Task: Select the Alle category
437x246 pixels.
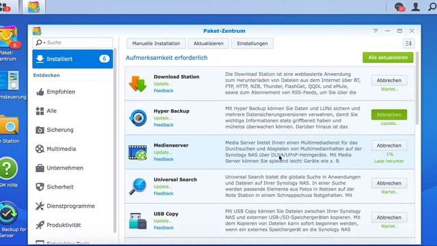Action: pyautogui.click(x=73, y=111)
